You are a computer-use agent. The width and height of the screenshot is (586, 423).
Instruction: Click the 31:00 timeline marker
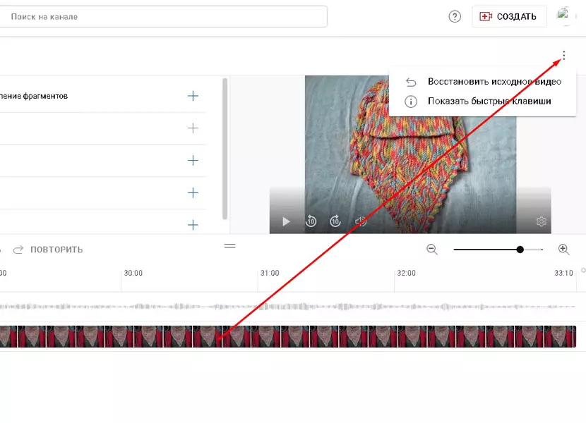pos(270,273)
